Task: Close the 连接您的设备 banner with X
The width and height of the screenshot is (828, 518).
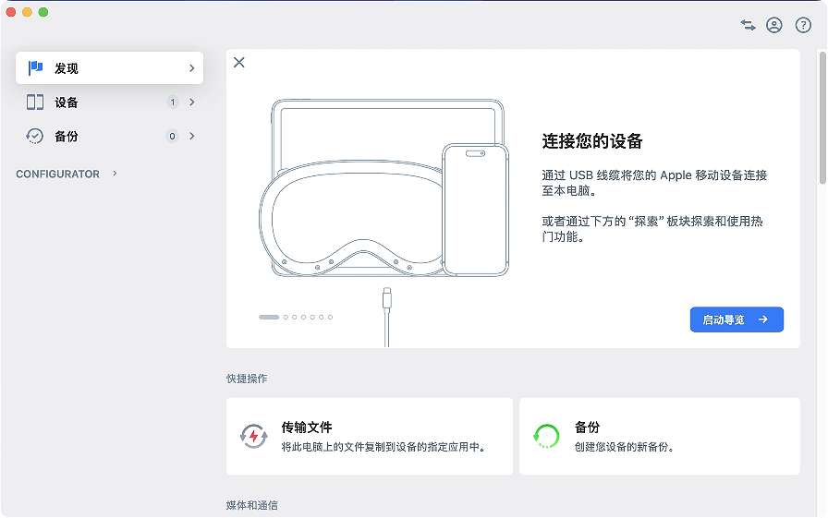Action: point(239,62)
